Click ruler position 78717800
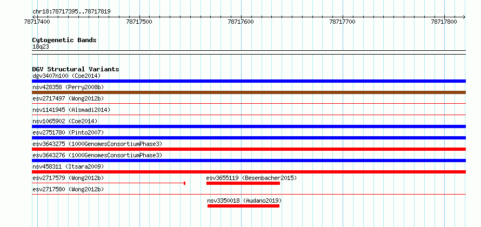The image size is (481, 227). click(x=444, y=22)
